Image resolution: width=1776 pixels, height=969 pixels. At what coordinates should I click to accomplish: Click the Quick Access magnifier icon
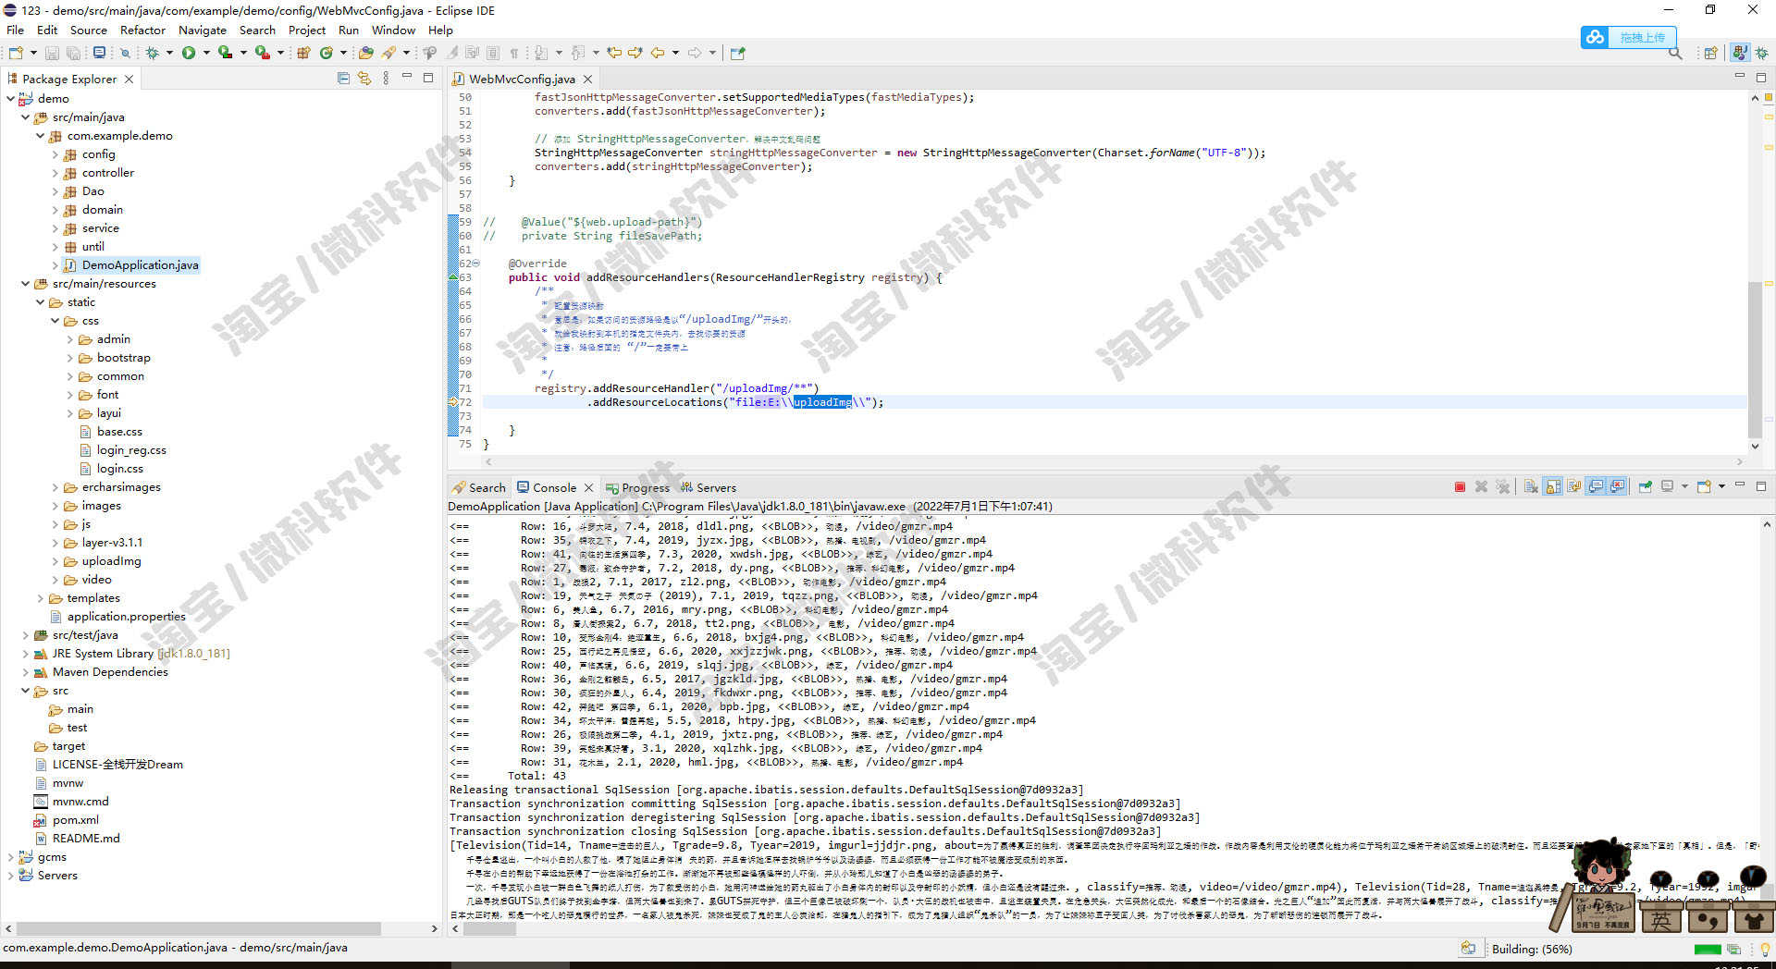coord(1675,54)
